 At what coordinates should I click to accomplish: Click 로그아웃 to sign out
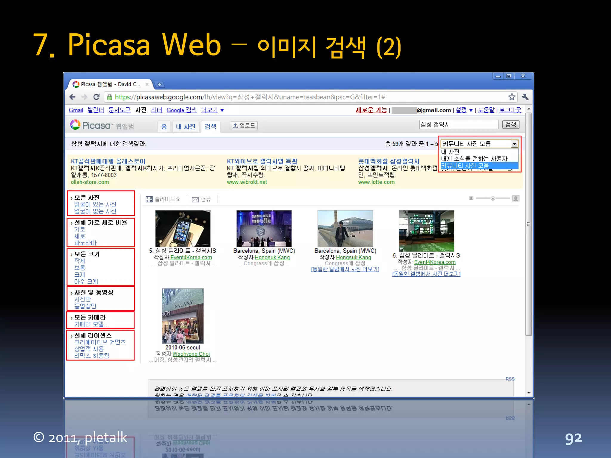tap(510, 110)
